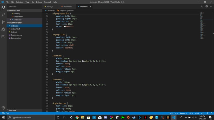Open Discord from the taskbar

click(105, 117)
